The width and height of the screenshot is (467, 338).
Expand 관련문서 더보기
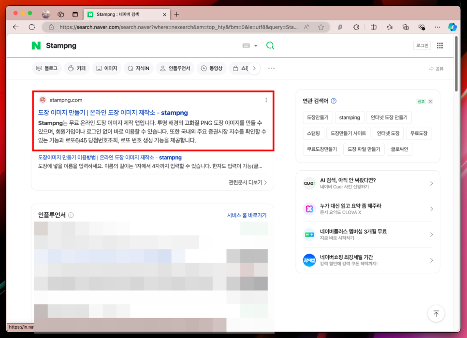tap(248, 182)
